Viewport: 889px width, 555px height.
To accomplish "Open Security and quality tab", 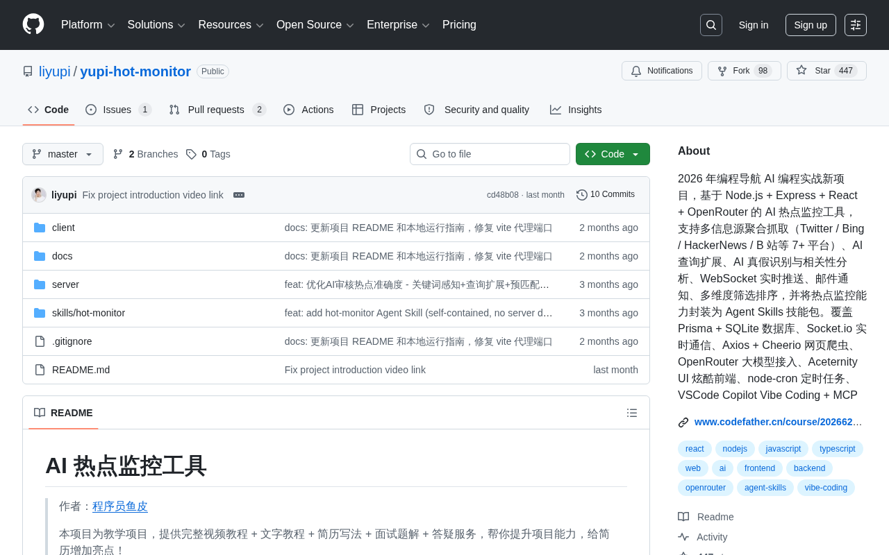I will click(x=476, y=110).
